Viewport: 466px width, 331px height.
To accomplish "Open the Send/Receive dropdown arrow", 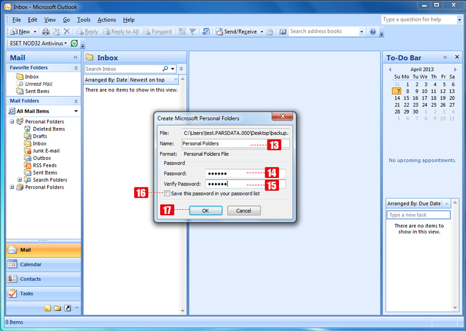I will click(x=262, y=31).
